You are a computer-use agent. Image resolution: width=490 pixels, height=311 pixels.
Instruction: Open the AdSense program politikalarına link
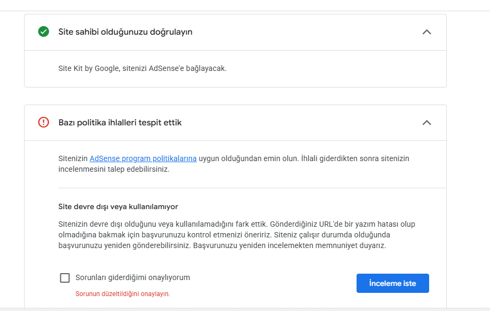coord(143,158)
